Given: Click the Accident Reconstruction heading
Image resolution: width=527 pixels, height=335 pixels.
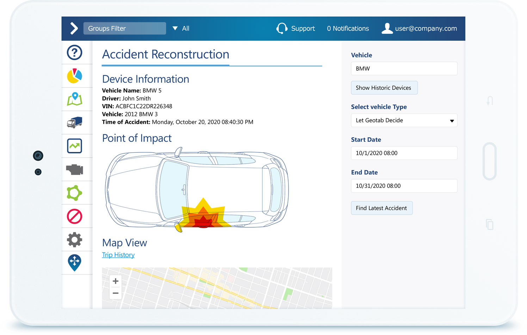Looking at the screenshot, I should point(166,54).
